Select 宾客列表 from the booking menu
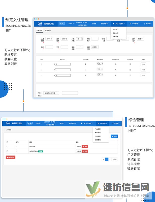This screenshot has height=202, width=155. [x=115, y=36]
